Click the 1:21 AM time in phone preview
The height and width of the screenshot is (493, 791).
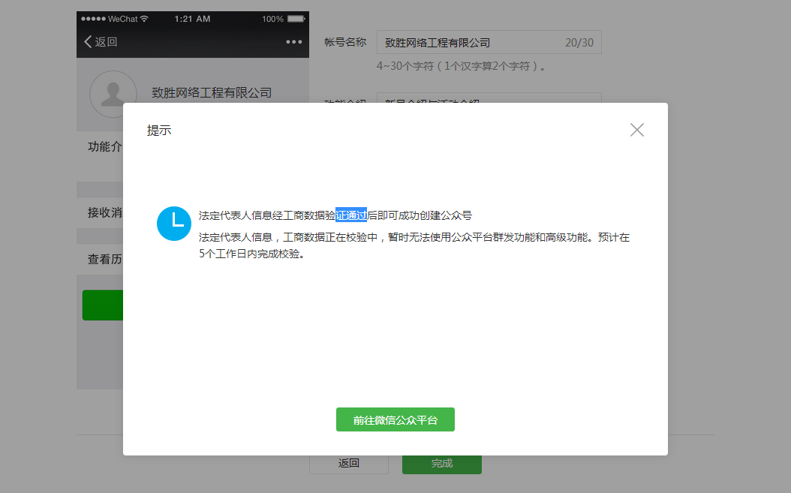pyautogui.click(x=192, y=19)
